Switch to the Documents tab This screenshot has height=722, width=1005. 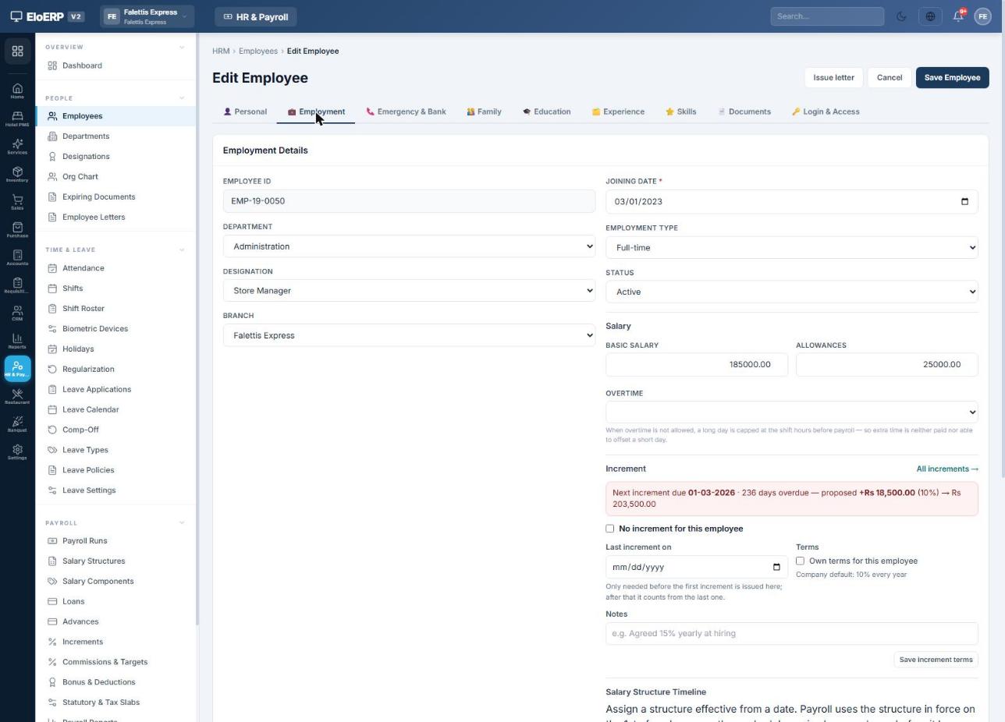(x=744, y=111)
